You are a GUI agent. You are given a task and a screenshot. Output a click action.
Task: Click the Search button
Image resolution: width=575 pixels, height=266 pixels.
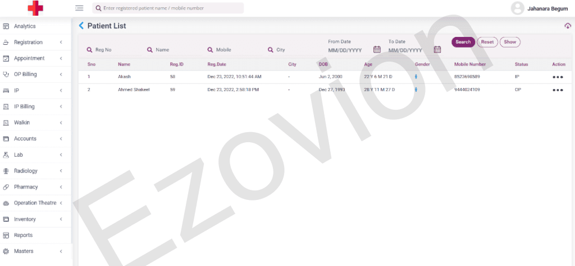pos(463,42)
